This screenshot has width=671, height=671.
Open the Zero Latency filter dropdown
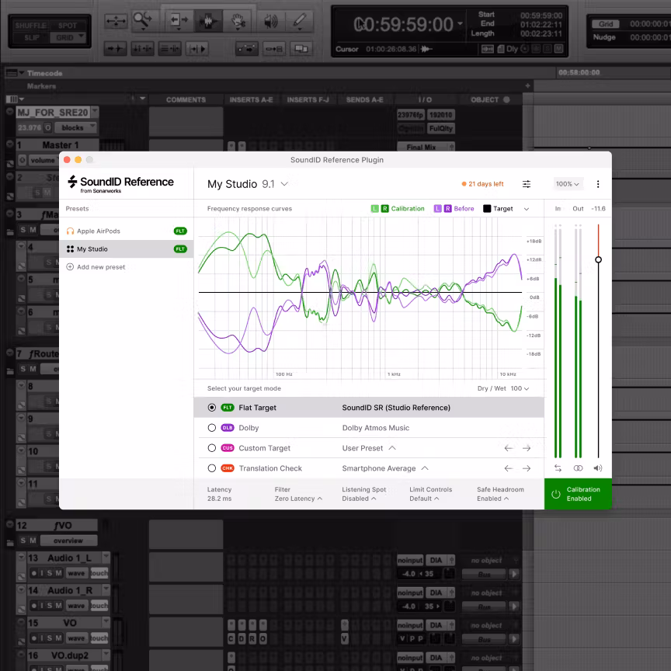[298, 499]
